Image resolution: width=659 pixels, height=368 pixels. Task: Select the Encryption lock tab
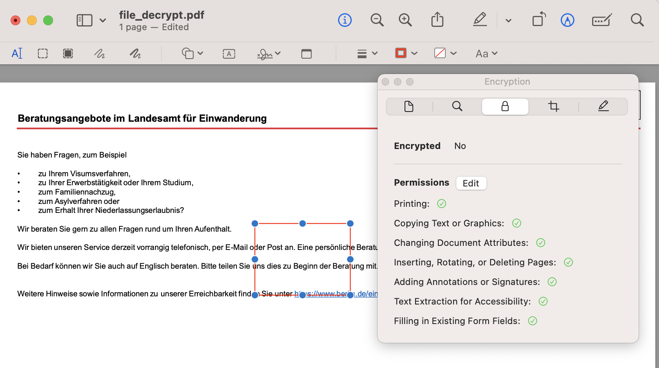[505, 107]
